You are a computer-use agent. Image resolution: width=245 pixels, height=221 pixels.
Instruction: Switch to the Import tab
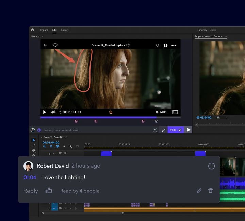[x=44, y=30]
